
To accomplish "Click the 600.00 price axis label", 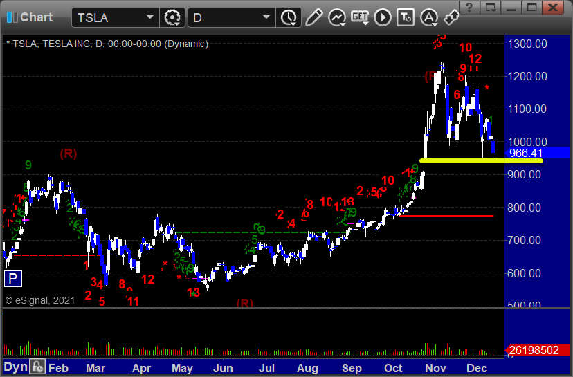I will (x=524, y=273).
